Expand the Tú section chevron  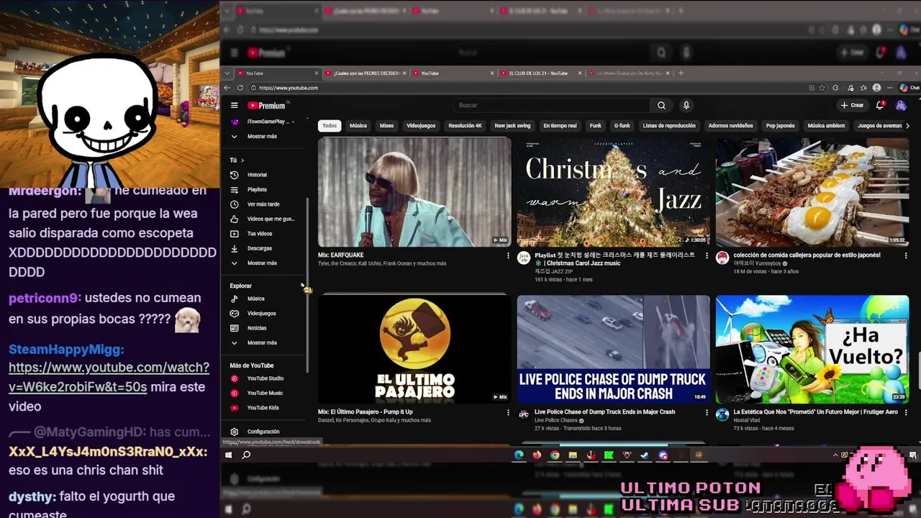click(242, 160)
